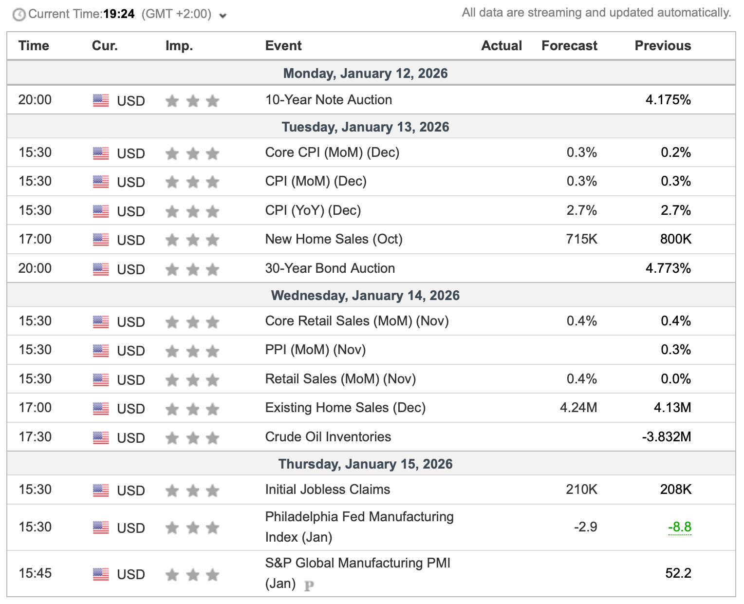Click importance stars for 30-Year Bond Auction
This screenshot has width=744, height=604.
(x=192, y=269)
